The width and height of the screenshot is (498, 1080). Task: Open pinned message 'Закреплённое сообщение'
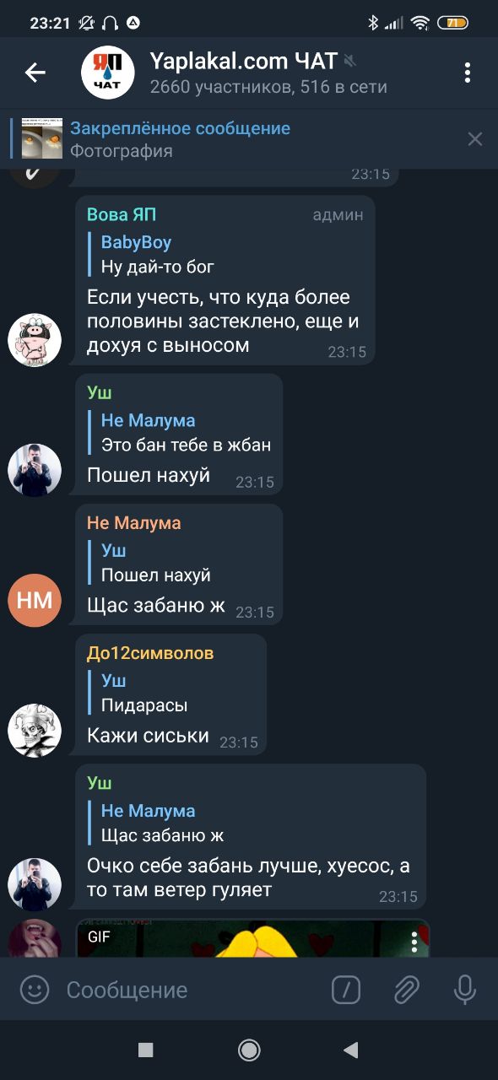click(x=180, y=128)
